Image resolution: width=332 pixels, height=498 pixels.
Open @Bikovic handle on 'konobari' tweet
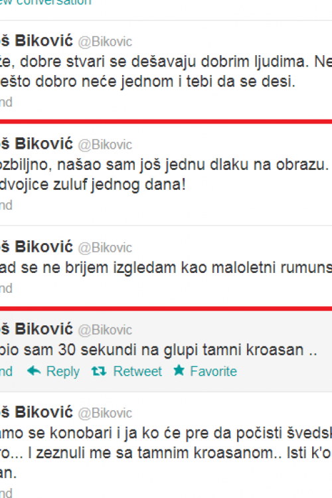tap(105, 413)
